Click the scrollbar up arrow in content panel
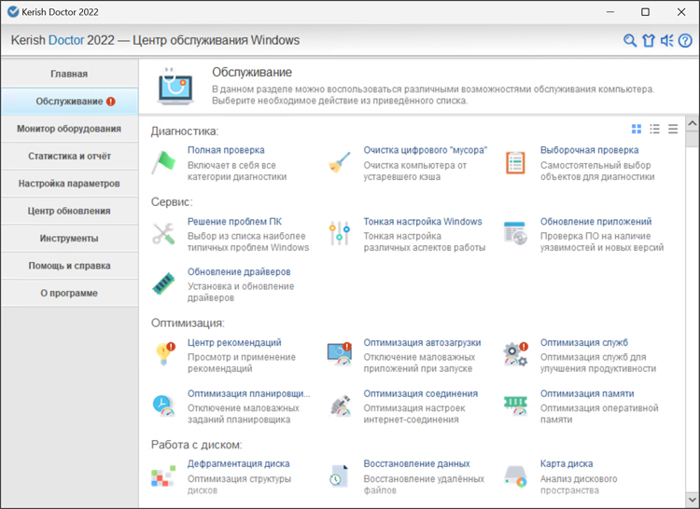This screenshot has height=509, width=700. [692, 124]
